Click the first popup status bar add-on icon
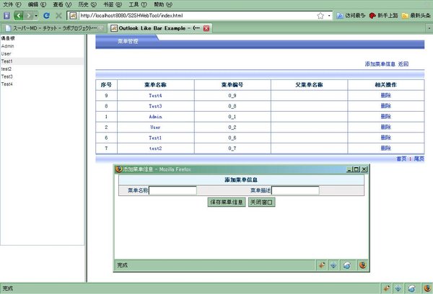The height and width of the screenshot is (294, 433). [321, 265]
